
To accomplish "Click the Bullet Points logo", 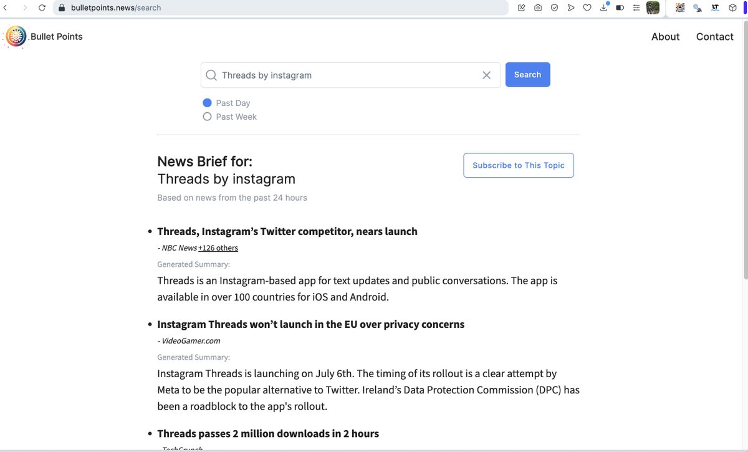I will click(x=16, y=37).
